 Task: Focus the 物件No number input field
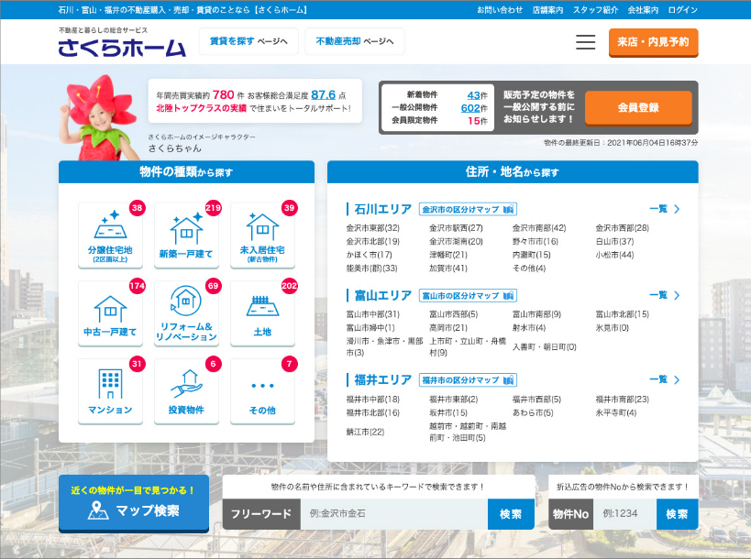624,514
